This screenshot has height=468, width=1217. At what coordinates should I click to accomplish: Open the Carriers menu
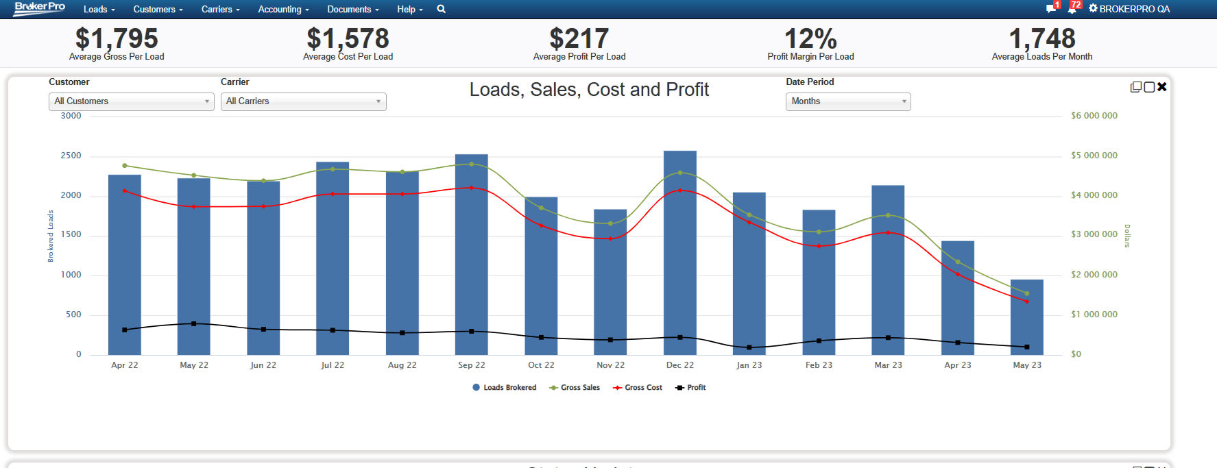(x=220, y=10)
